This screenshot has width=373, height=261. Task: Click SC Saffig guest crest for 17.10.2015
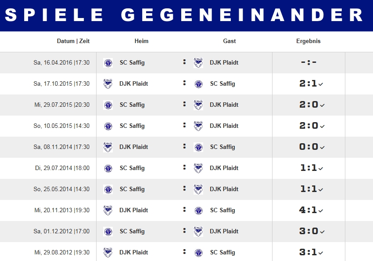click(x=198, y=84)
